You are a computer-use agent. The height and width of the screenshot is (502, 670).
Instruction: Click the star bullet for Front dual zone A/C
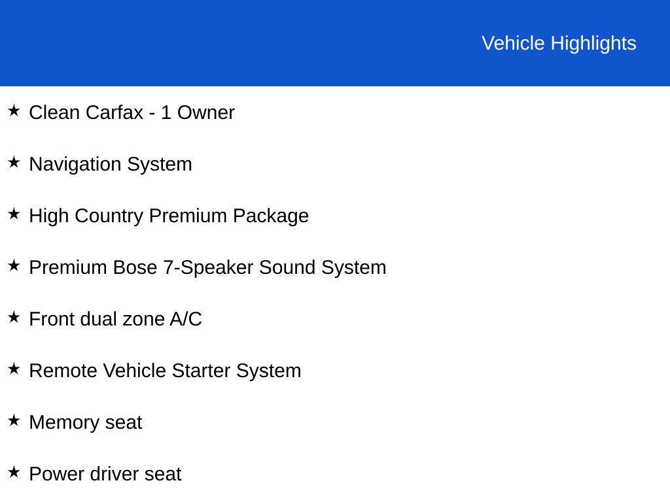[x=14, y=318]
